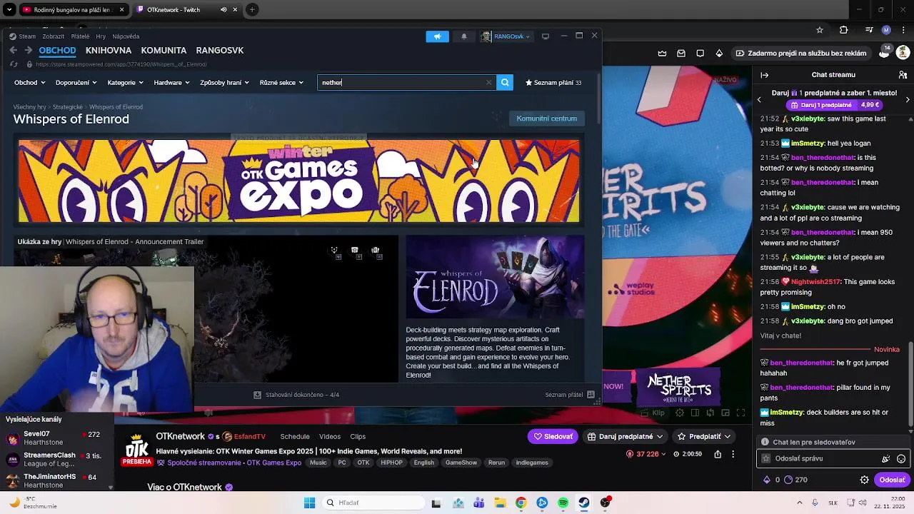Clear the Steam search field text

tap(488, 82)
